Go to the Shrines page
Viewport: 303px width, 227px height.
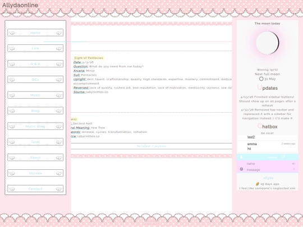coord(35,173)
